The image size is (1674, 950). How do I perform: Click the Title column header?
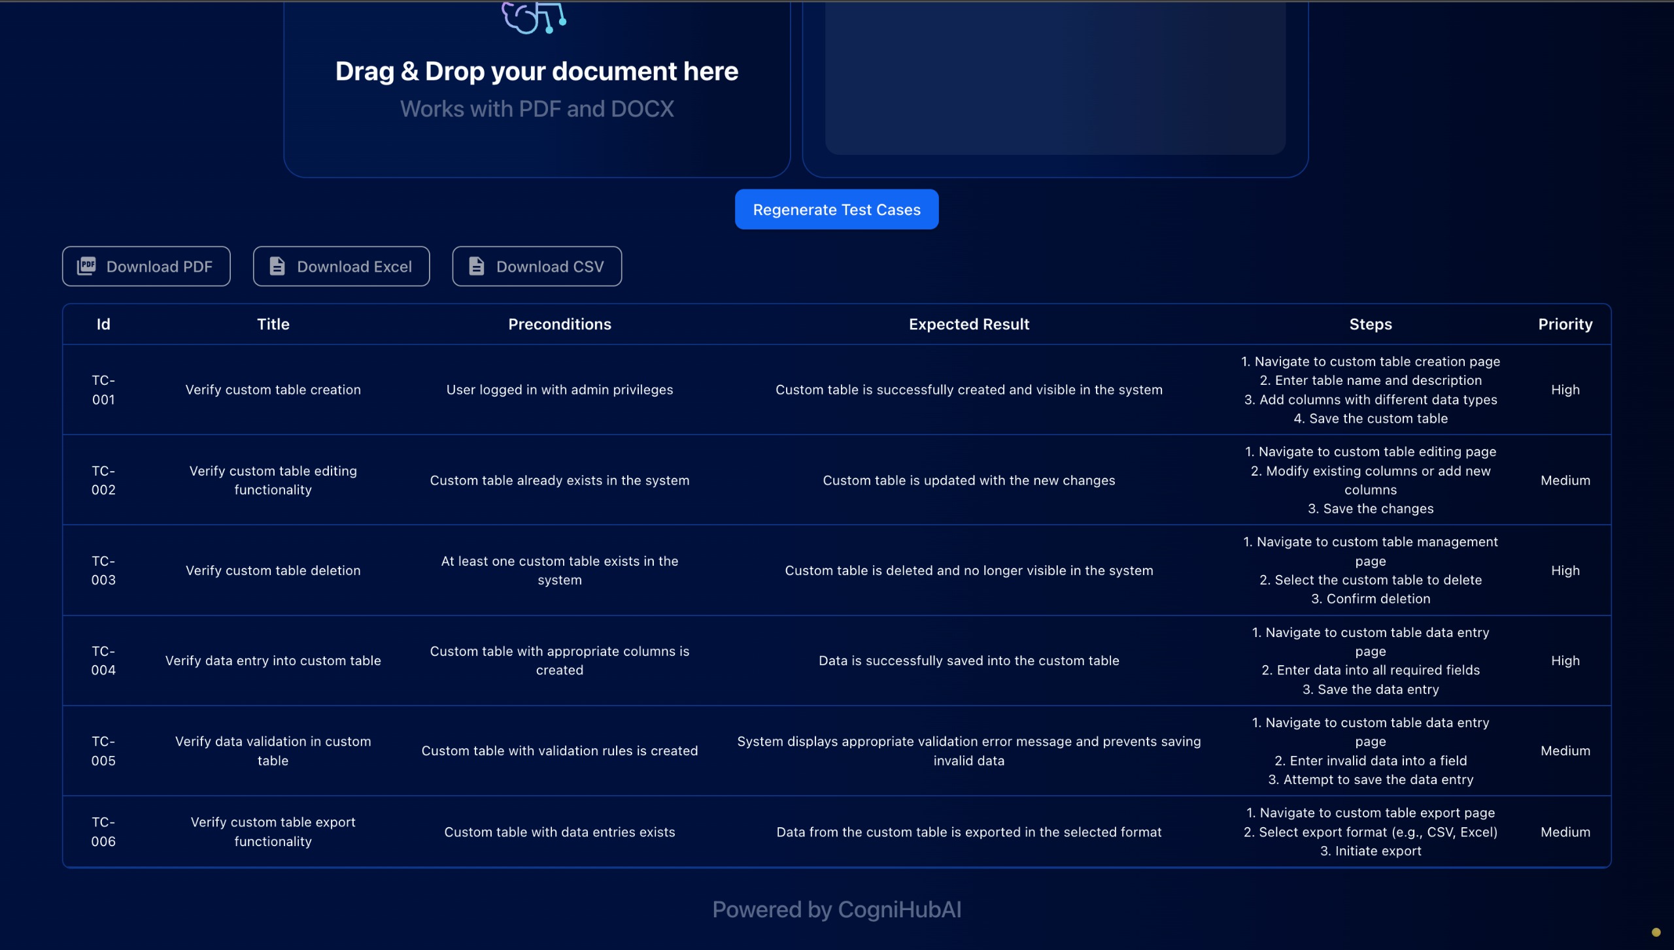pyautogui.click(x=273, y=324)
